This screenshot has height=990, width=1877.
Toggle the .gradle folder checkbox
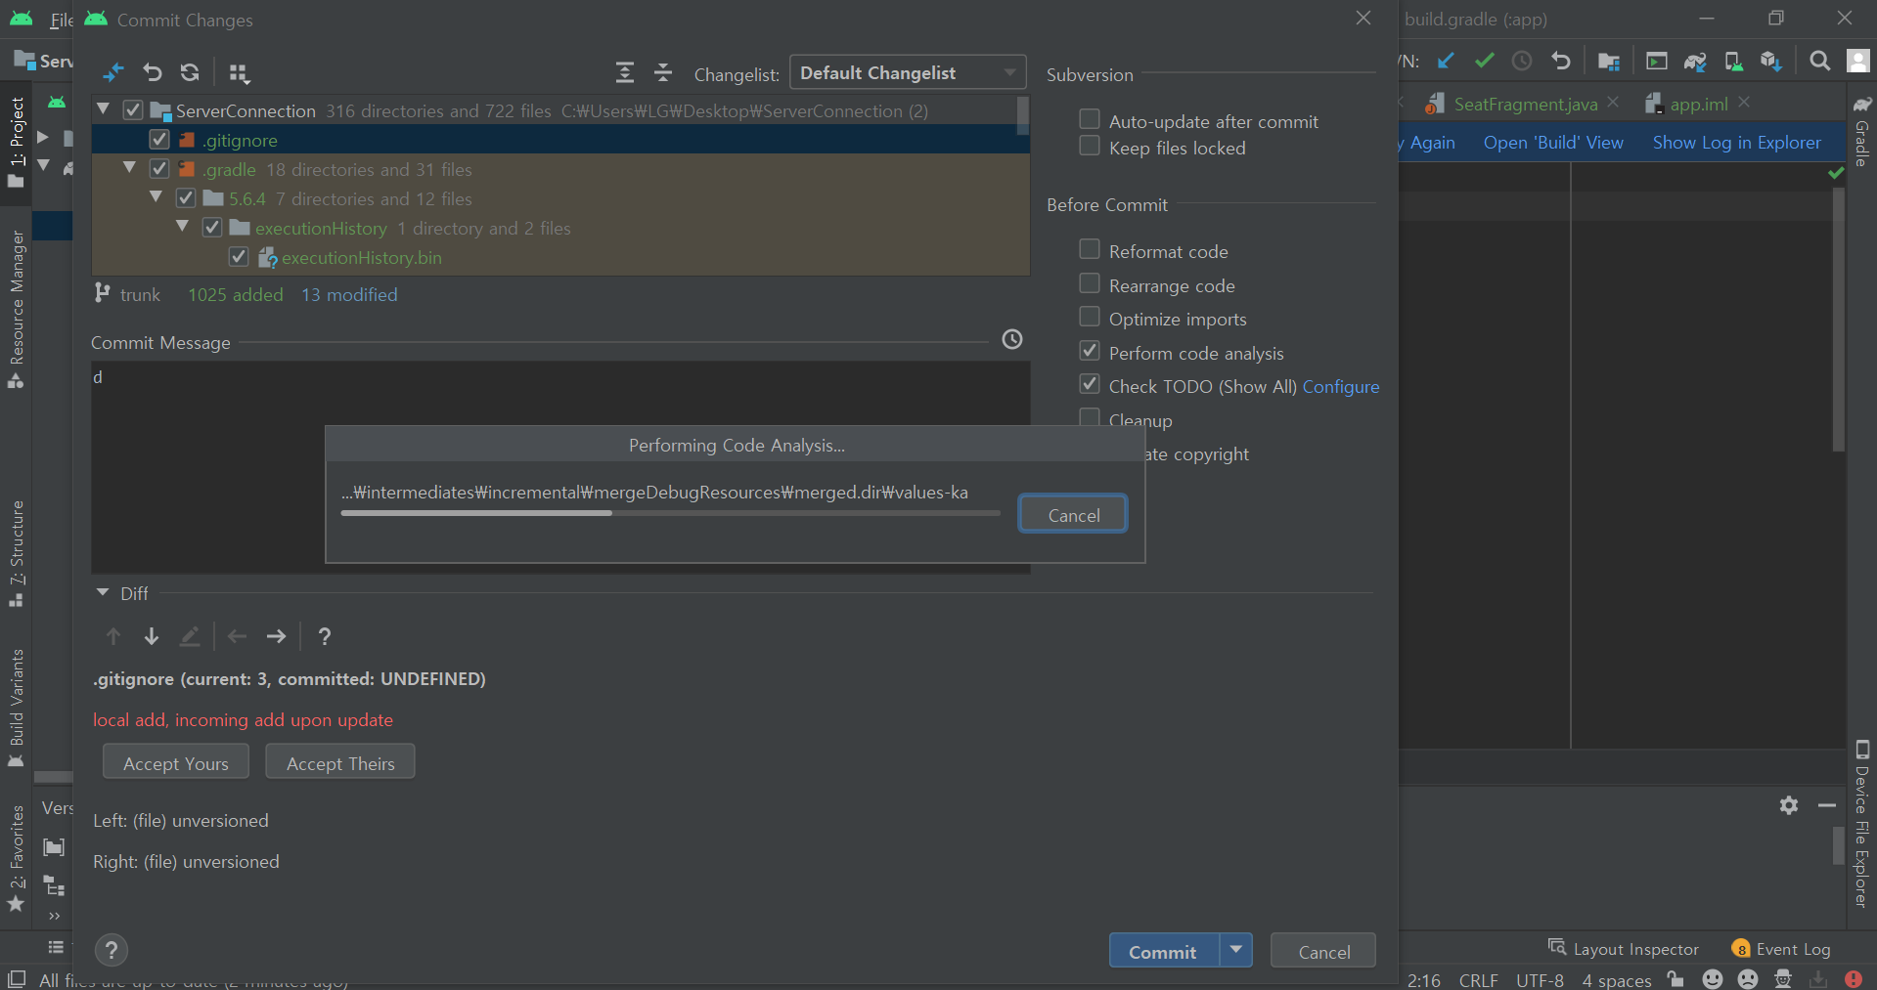click(159, 169)
